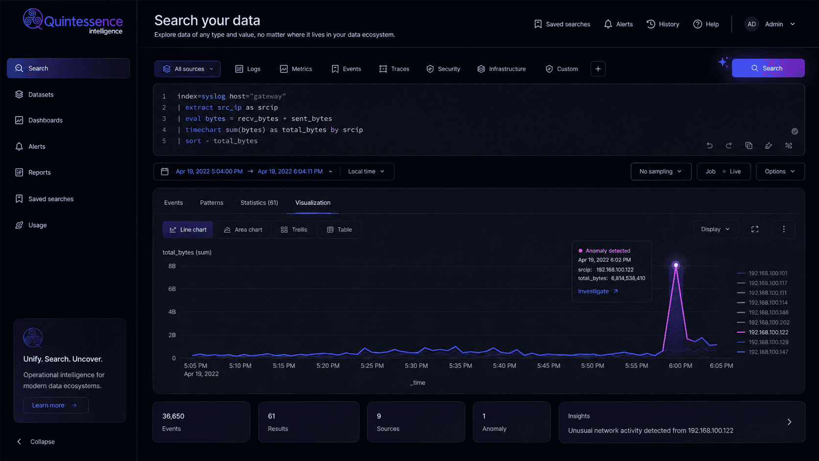This screenshot has width=819, height=461.
Task: Click legend color line for 192.168.100.117
Action: click(741, 283)
